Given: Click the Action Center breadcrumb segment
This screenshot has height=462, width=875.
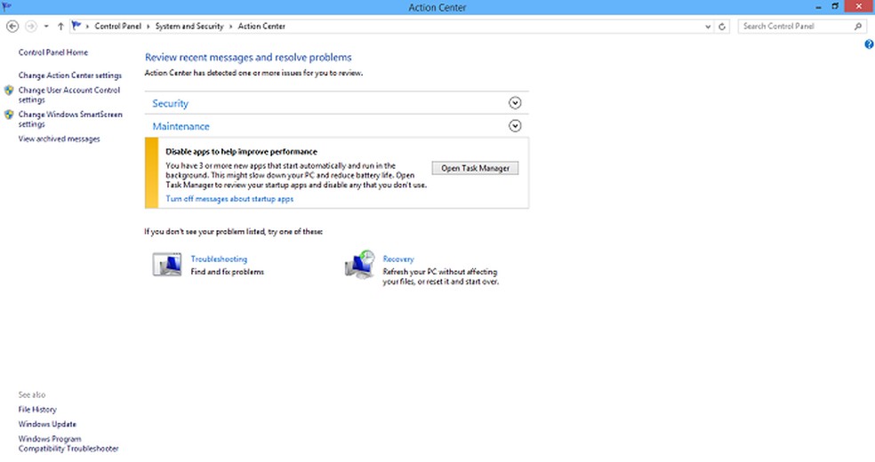Looking at the screenshot, I should click(x=261, y=26).
